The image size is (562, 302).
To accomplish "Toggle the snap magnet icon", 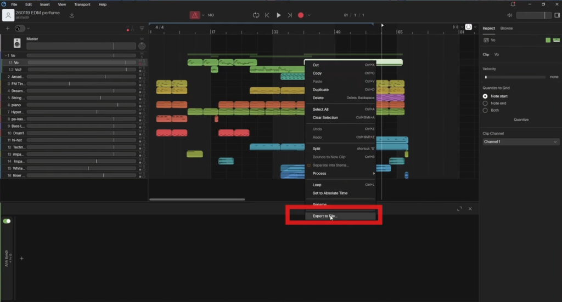I will [469, 27].
